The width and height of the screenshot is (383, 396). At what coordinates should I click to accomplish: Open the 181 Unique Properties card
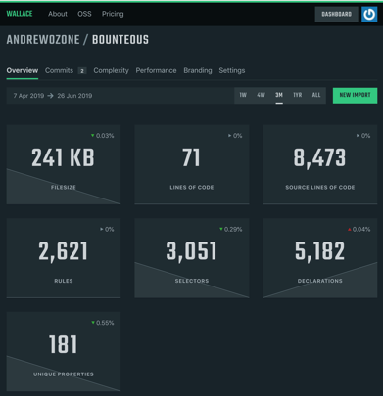pyautogui.click(x=64, y=351)
